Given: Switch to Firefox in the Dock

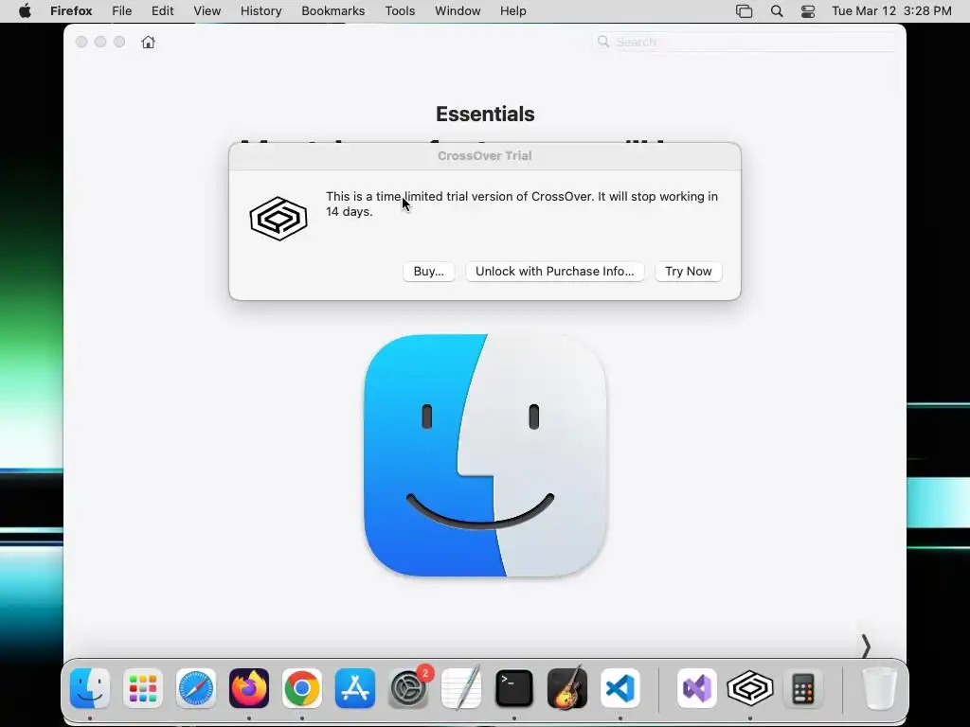Looking at the screenshot, I should pos(249,688).
